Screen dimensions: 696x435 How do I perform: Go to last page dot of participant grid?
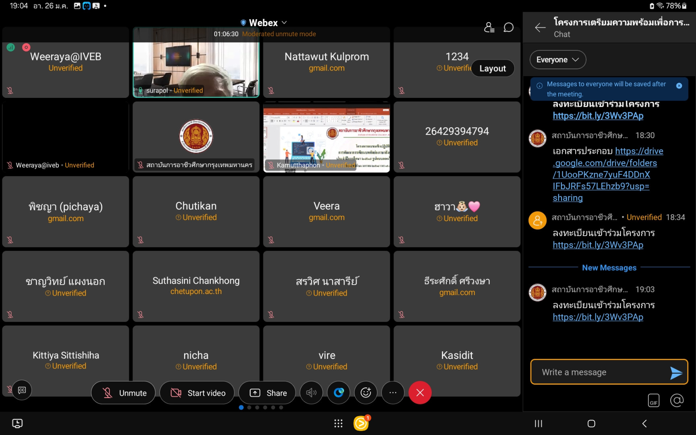point(281,408)
